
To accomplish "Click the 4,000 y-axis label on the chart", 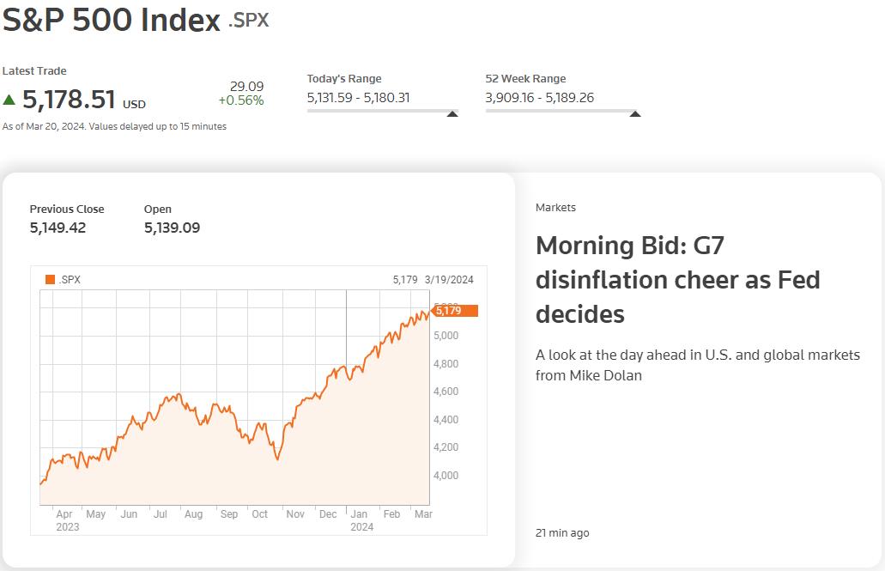I will coord(446,476).
